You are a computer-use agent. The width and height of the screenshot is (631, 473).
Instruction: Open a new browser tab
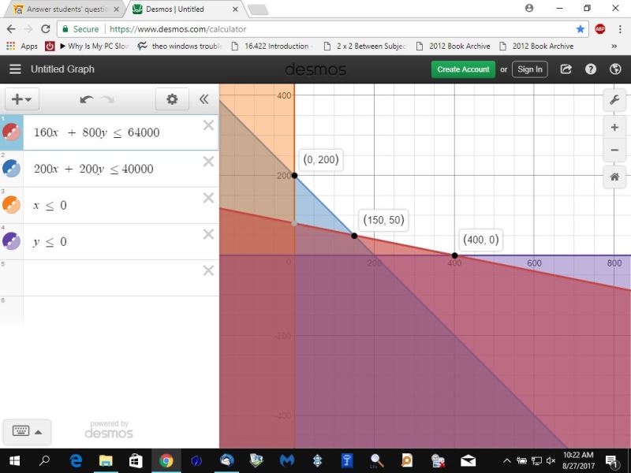(258, 10)
